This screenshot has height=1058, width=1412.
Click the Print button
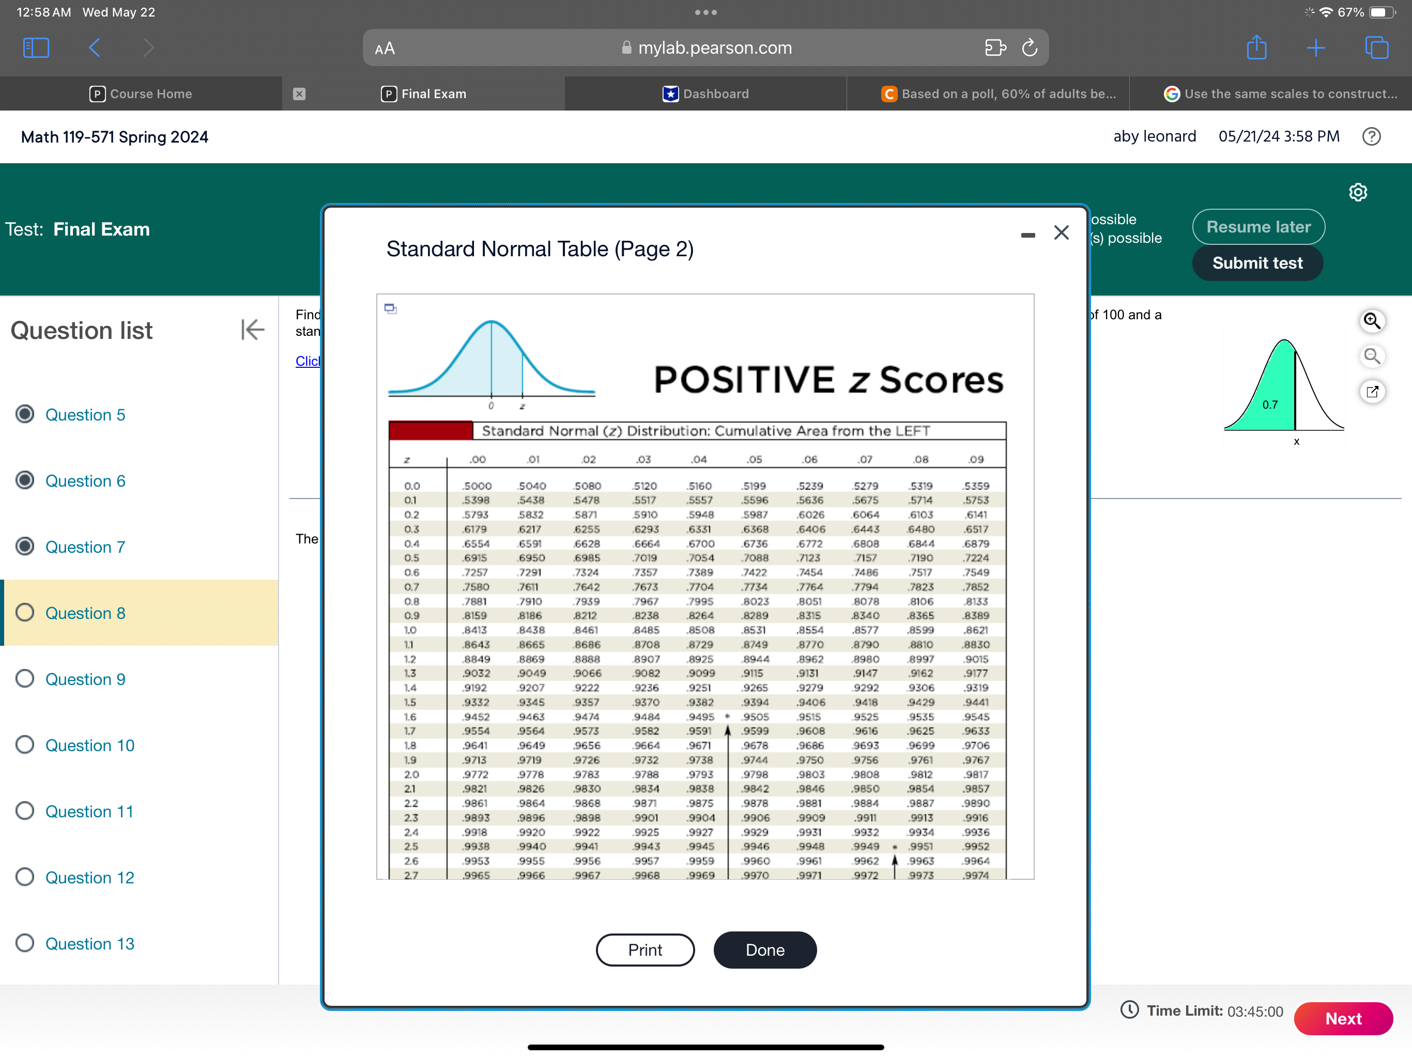coord(644,950)
